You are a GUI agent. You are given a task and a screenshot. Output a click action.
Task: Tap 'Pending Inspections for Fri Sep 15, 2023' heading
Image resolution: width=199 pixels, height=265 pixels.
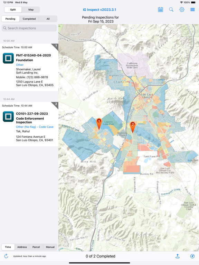pos(100,19)
